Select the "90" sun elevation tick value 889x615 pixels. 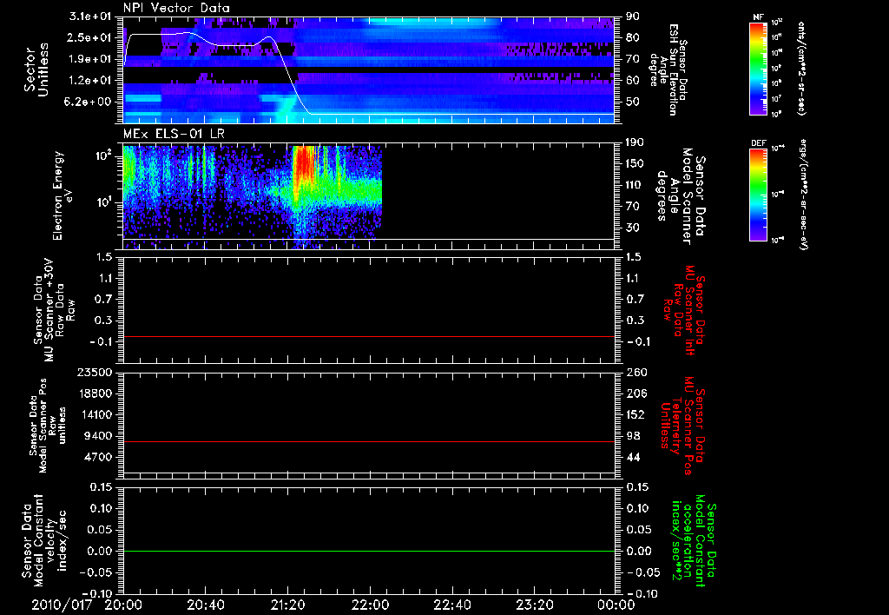coord(633,16)
